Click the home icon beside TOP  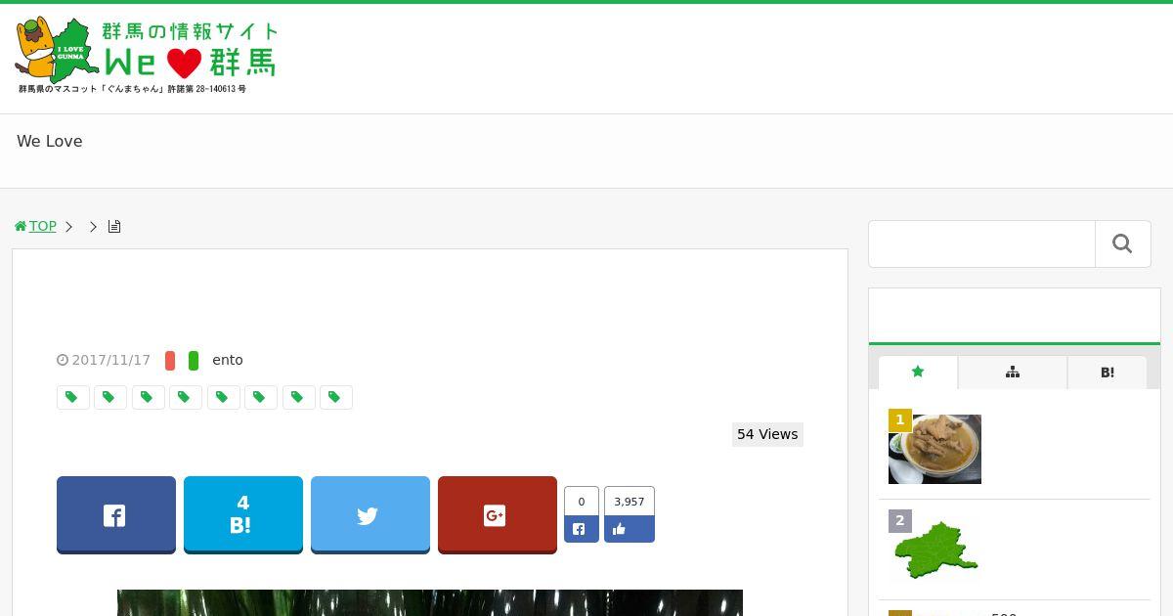coord(21,226)
